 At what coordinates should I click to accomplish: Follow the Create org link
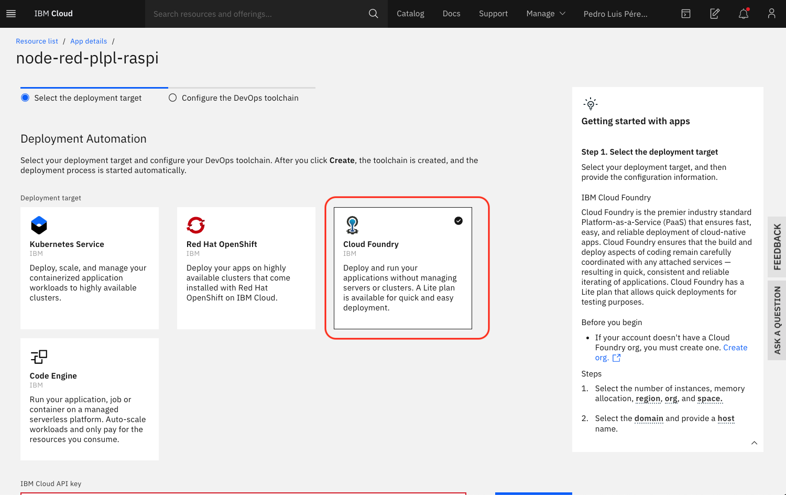click(x=735, y=348)
